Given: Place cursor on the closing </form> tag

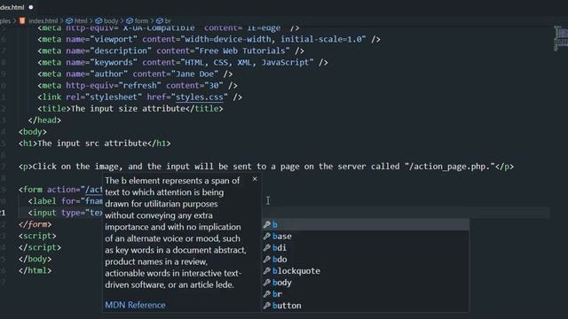Looking at the screenshot, I should (35, 224).
